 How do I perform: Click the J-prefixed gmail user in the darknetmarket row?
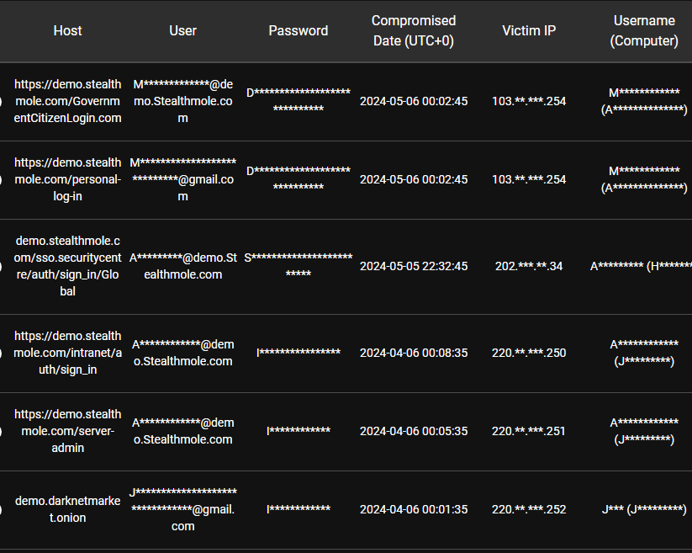tap(182, 509)
